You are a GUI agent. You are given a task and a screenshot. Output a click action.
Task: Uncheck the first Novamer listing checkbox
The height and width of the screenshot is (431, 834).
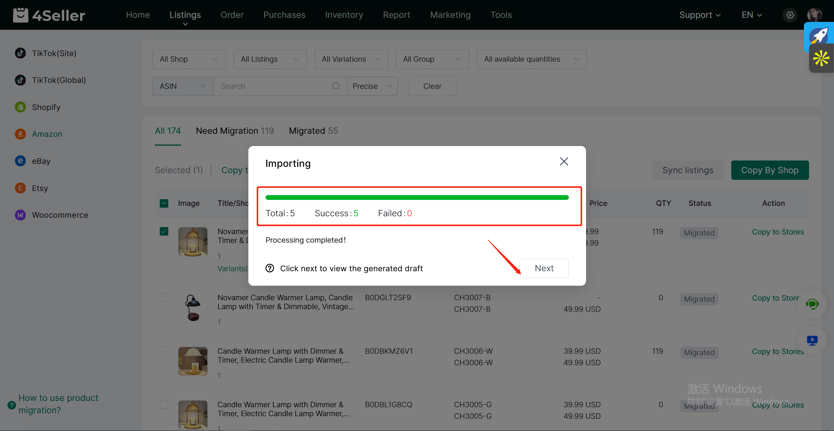pos(164,231)
